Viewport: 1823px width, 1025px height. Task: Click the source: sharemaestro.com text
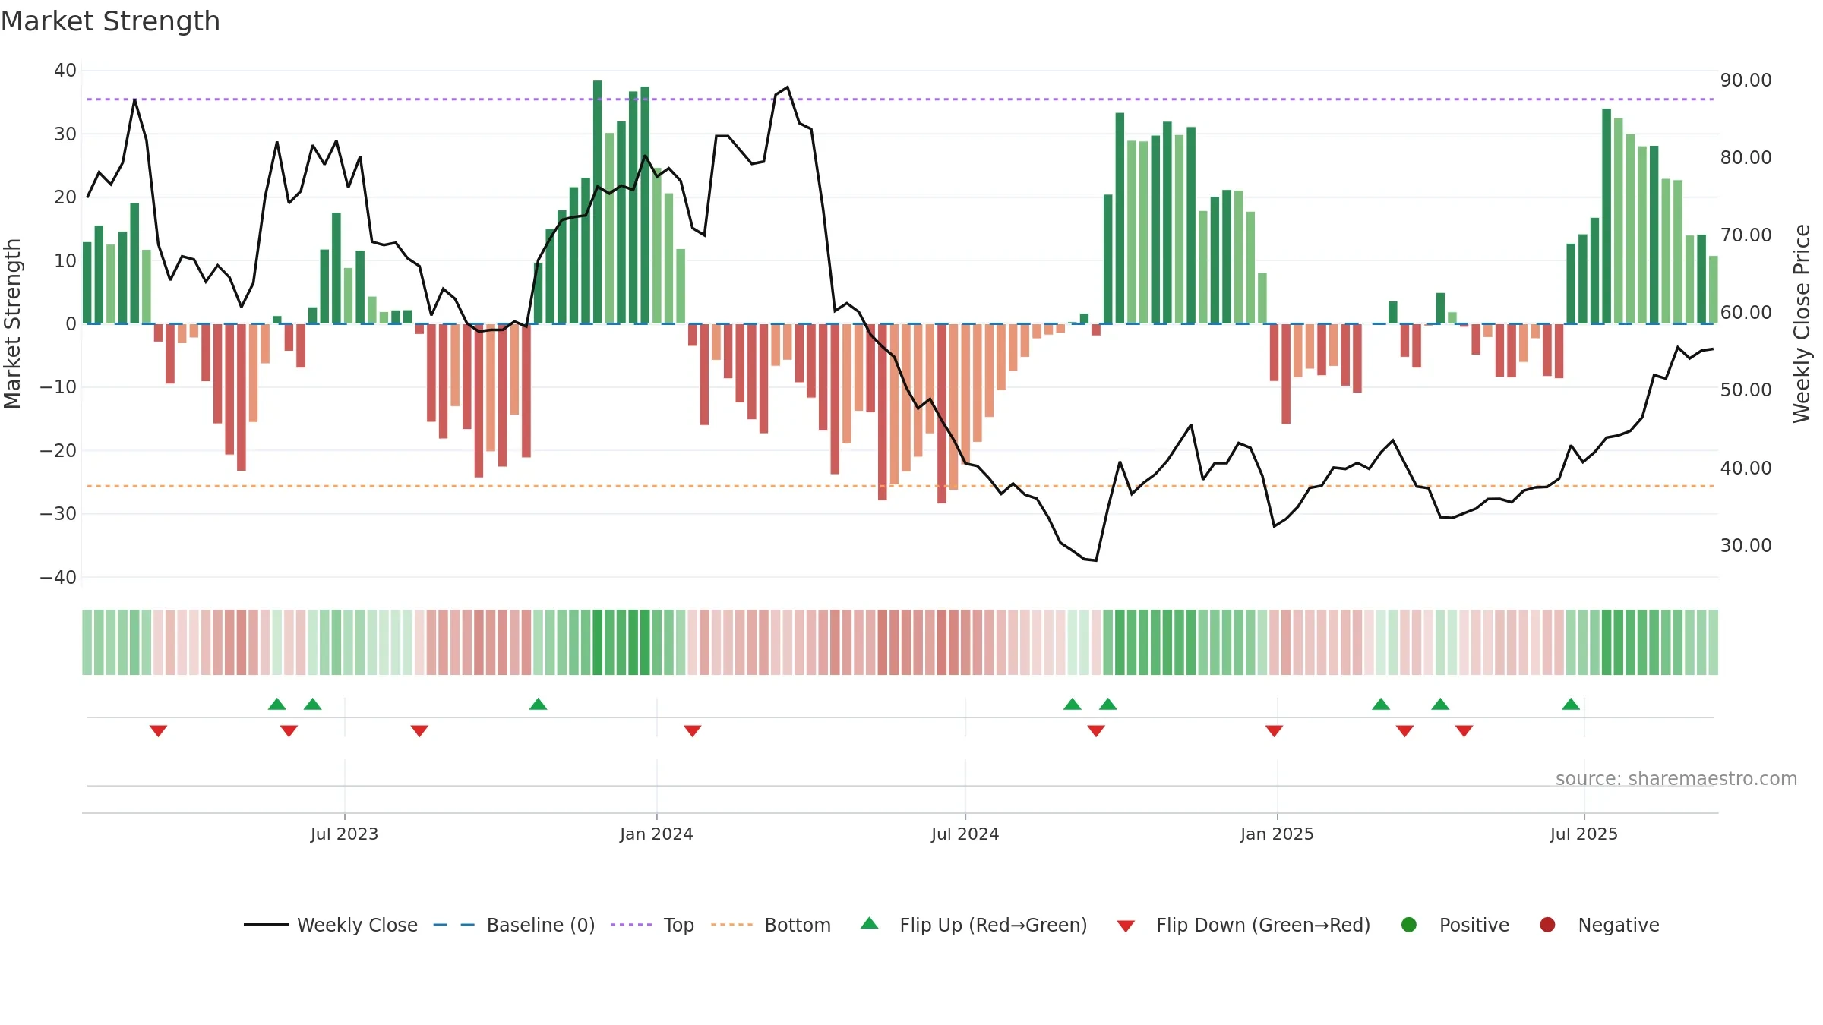[x=1676, y=778]
